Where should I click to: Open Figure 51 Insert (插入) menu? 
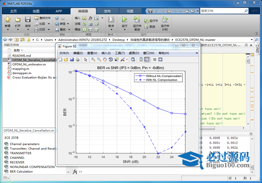[106, 53]
